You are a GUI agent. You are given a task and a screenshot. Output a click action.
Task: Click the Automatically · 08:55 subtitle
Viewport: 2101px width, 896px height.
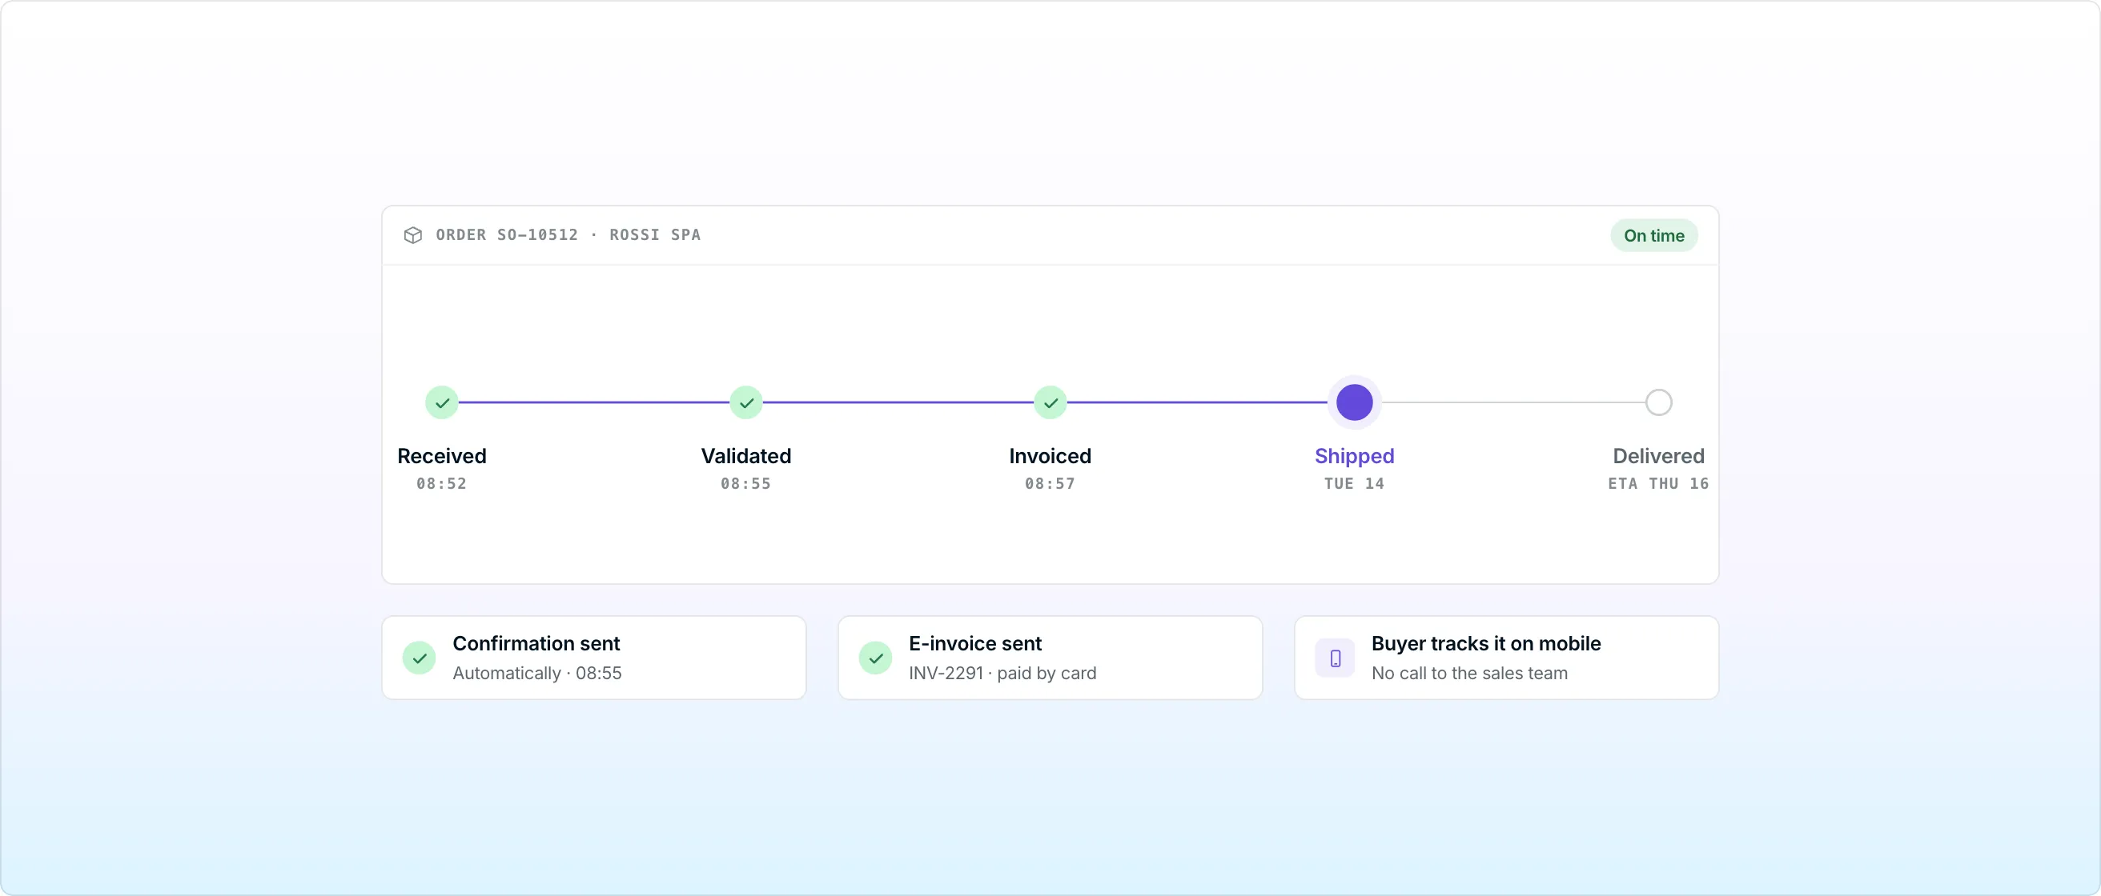click(x=537, y=674)
